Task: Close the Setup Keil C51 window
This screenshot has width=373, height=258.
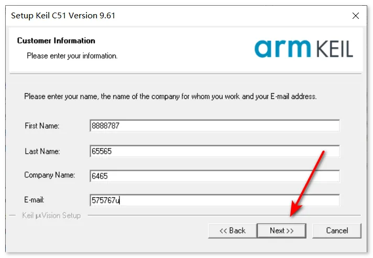Action: [356, 16]
